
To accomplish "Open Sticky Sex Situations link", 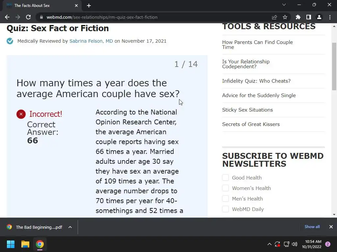I will pyautogui.click(x=247, y=110).
